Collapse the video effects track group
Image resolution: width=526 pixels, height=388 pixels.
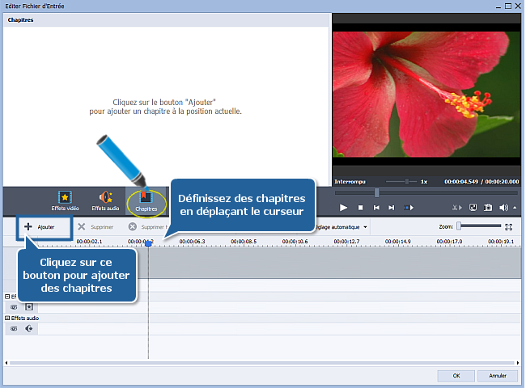(7, 297)
